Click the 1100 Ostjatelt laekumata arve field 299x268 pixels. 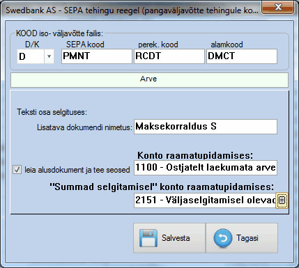click(206, 168)
